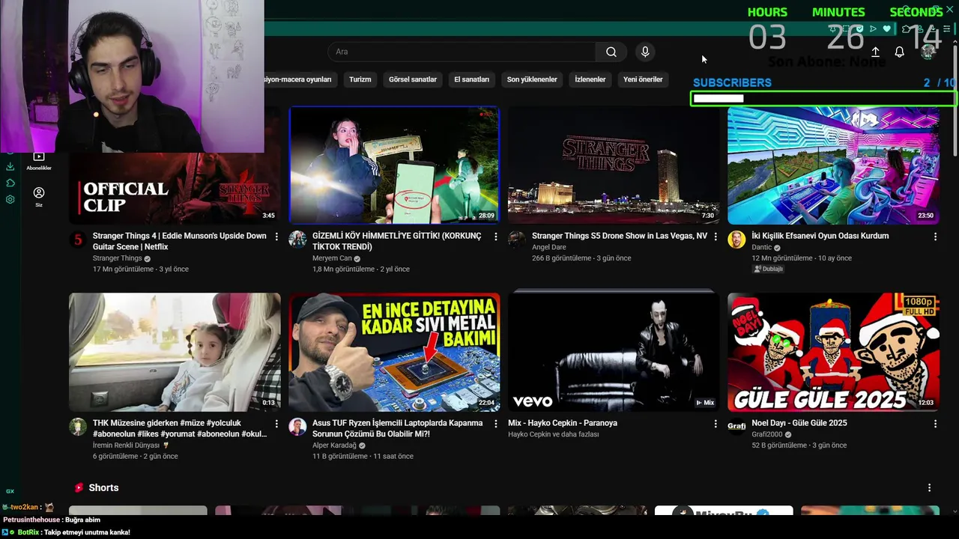Viewport: 959px width, 539px height.
Task: Open more options for Noel Dayı video
Action: point(935,424)
